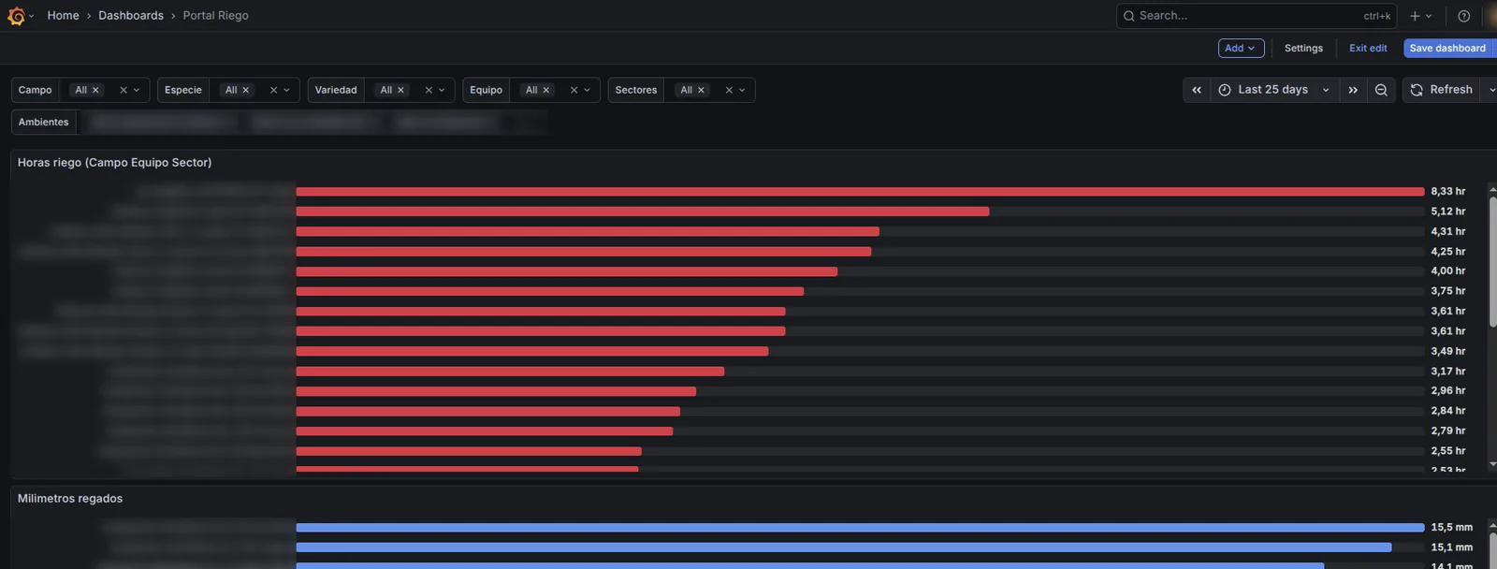This screenshot has width=1497, height=569.
Task: Zoom out the time range
Action: (x=1381, y=90)
